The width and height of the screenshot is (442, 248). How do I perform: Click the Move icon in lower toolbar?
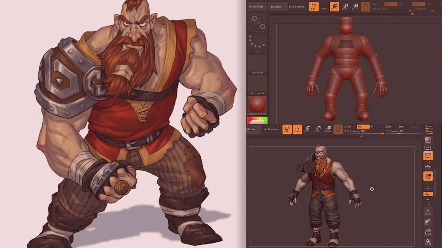click(307, 129)
